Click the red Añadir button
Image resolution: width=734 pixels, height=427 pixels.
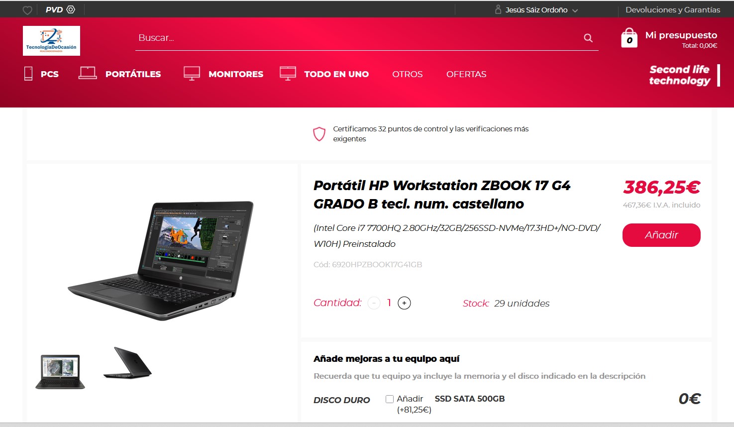pyautogui.click(x=661, y=235)
